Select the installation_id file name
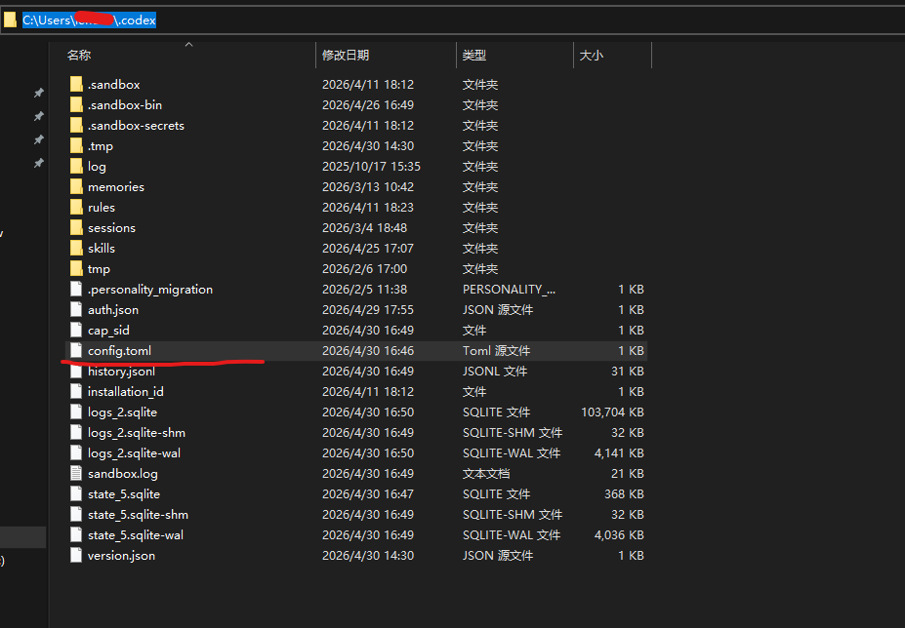905x628 pixels. tap(126, 392)
